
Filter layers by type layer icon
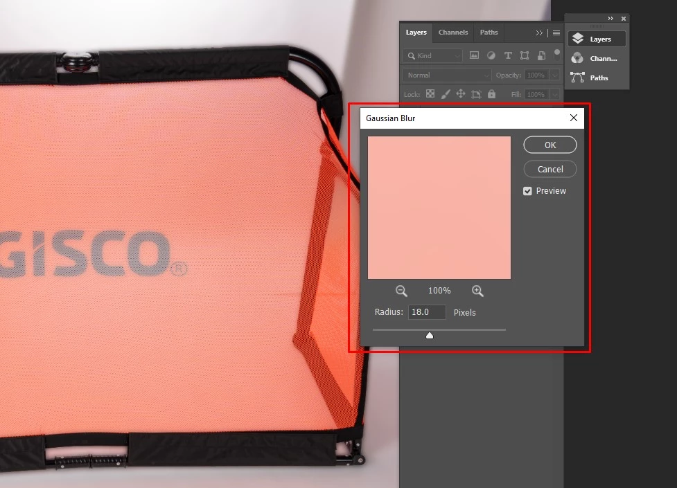[x=508, y=55]
